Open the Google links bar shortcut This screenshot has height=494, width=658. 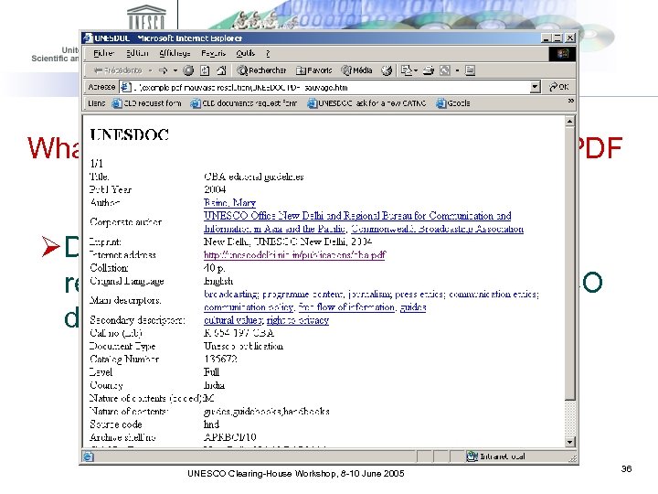[453, 102]
